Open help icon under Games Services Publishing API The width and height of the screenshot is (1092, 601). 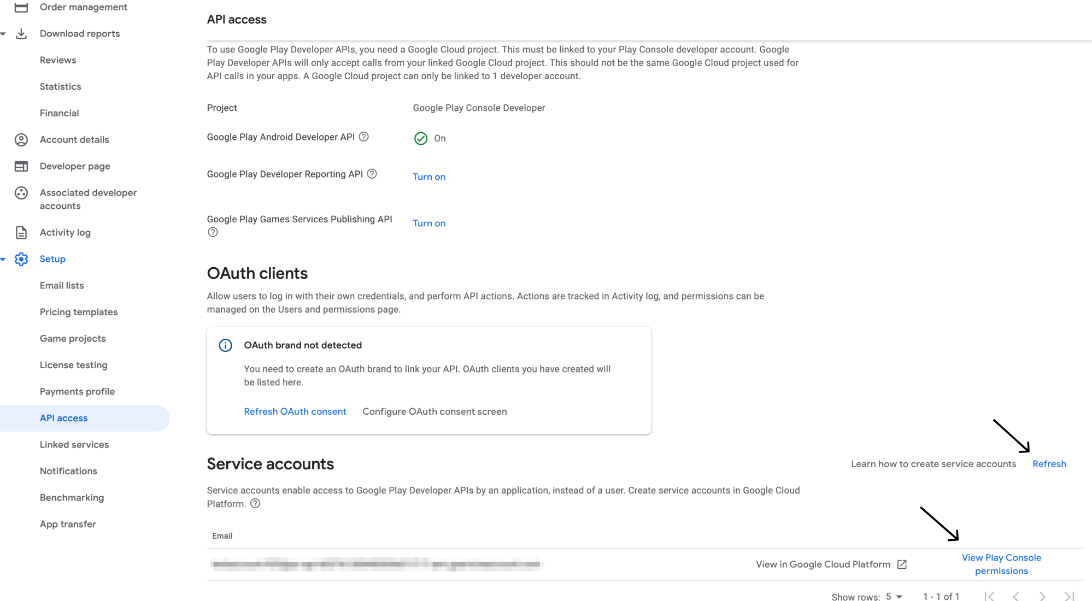[213, 232]
